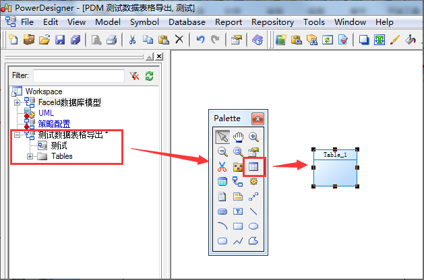Select the View tool in Palette

point(222,182)
